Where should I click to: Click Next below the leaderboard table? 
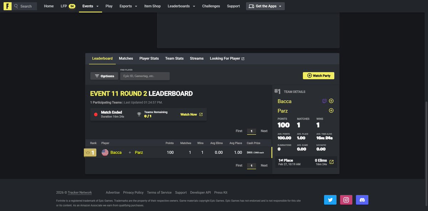click(264, 165)
